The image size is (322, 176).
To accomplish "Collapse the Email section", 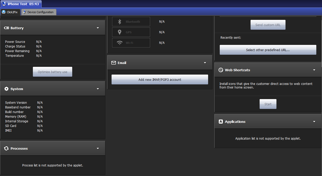I will point(205,62).
